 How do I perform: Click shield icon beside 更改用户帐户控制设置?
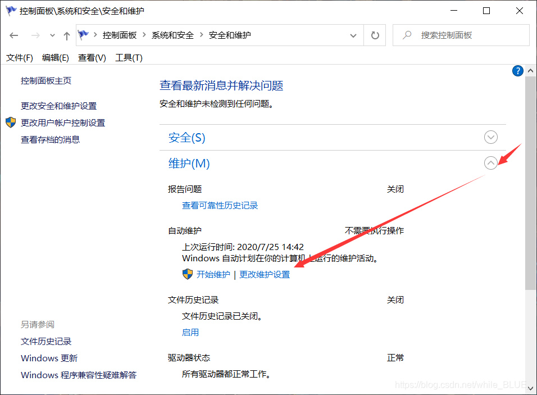pos(11,122)
